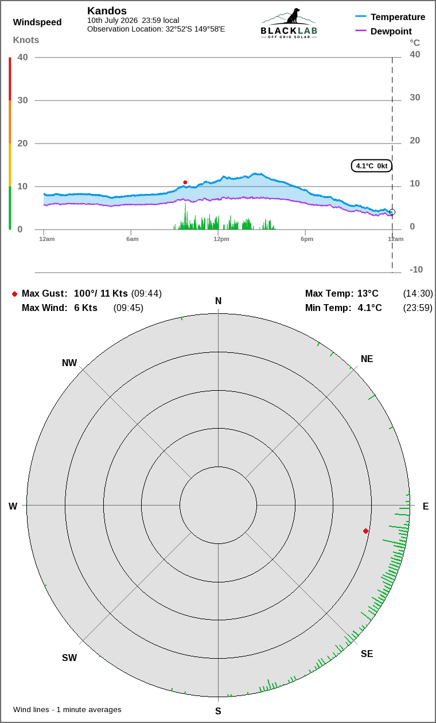Click the SE compass label
Image resolution: width=436 pixels, height=723 pixels.
367,654
